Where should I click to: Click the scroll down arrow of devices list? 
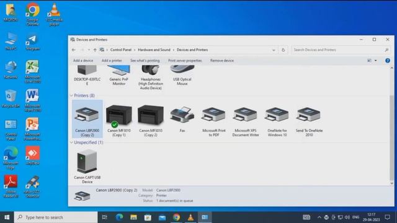[x=391, y=183]
